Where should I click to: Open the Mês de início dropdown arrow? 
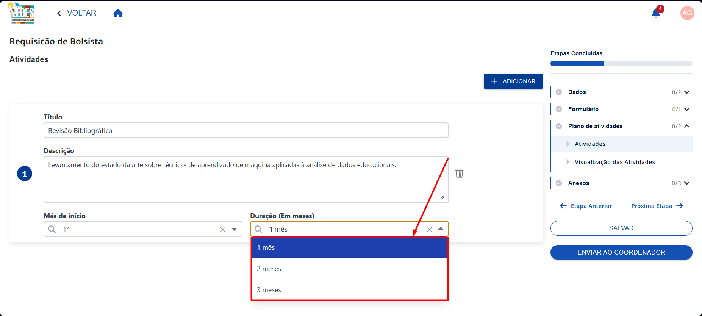pyautogui.click(x=234, y=229)
